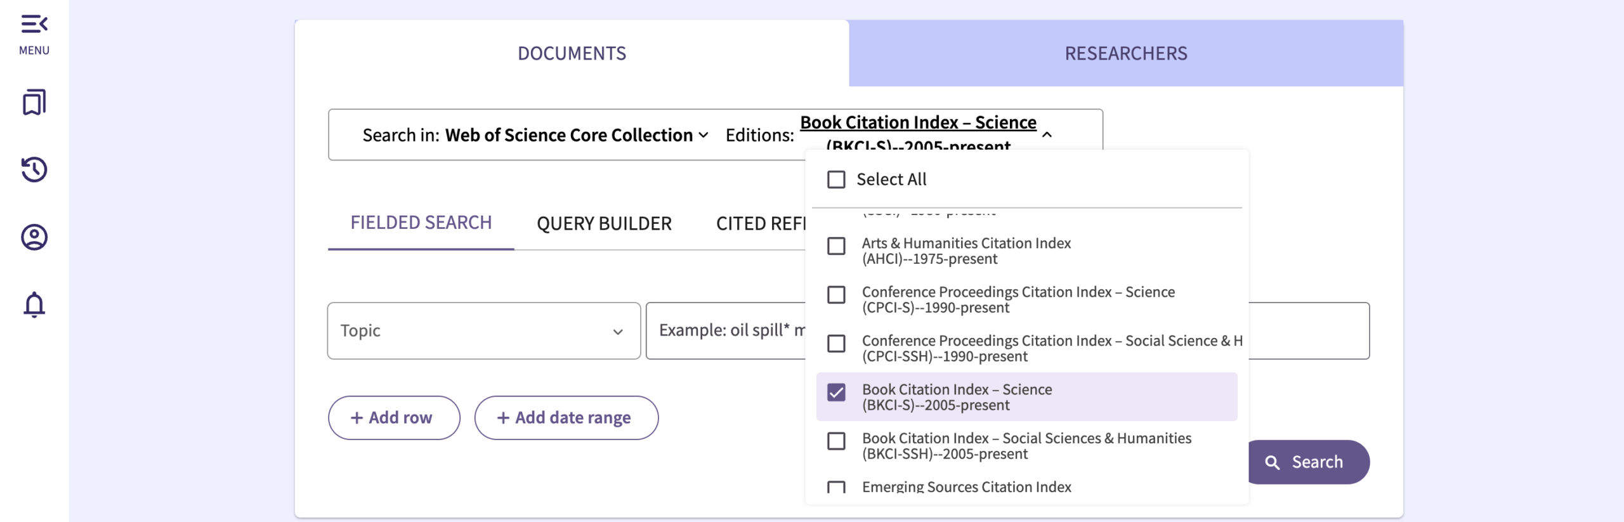Uncheck Book Citation Index – Science option
This screenshot has height=522, width=1624.
tap(836, 393)
